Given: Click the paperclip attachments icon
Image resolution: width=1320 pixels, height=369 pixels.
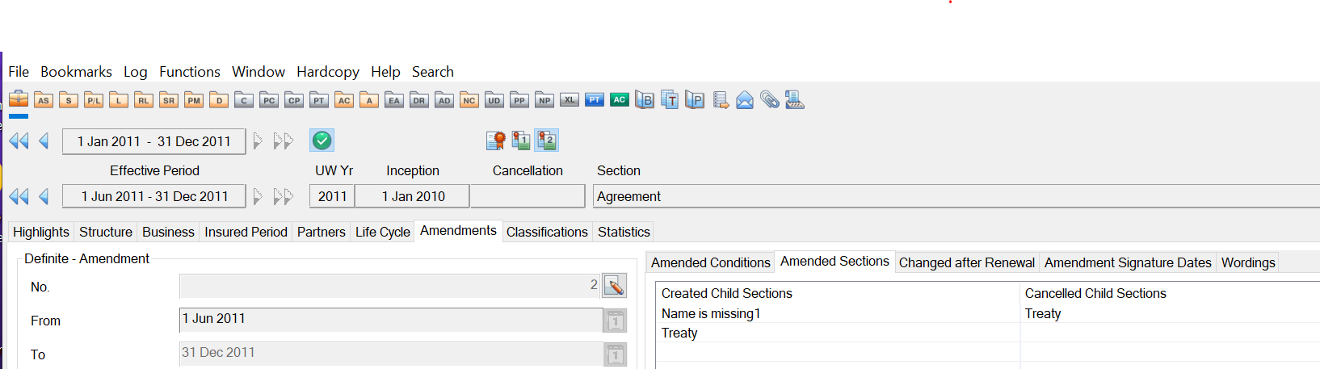Looking at the screenshot, I should (770, 100).
